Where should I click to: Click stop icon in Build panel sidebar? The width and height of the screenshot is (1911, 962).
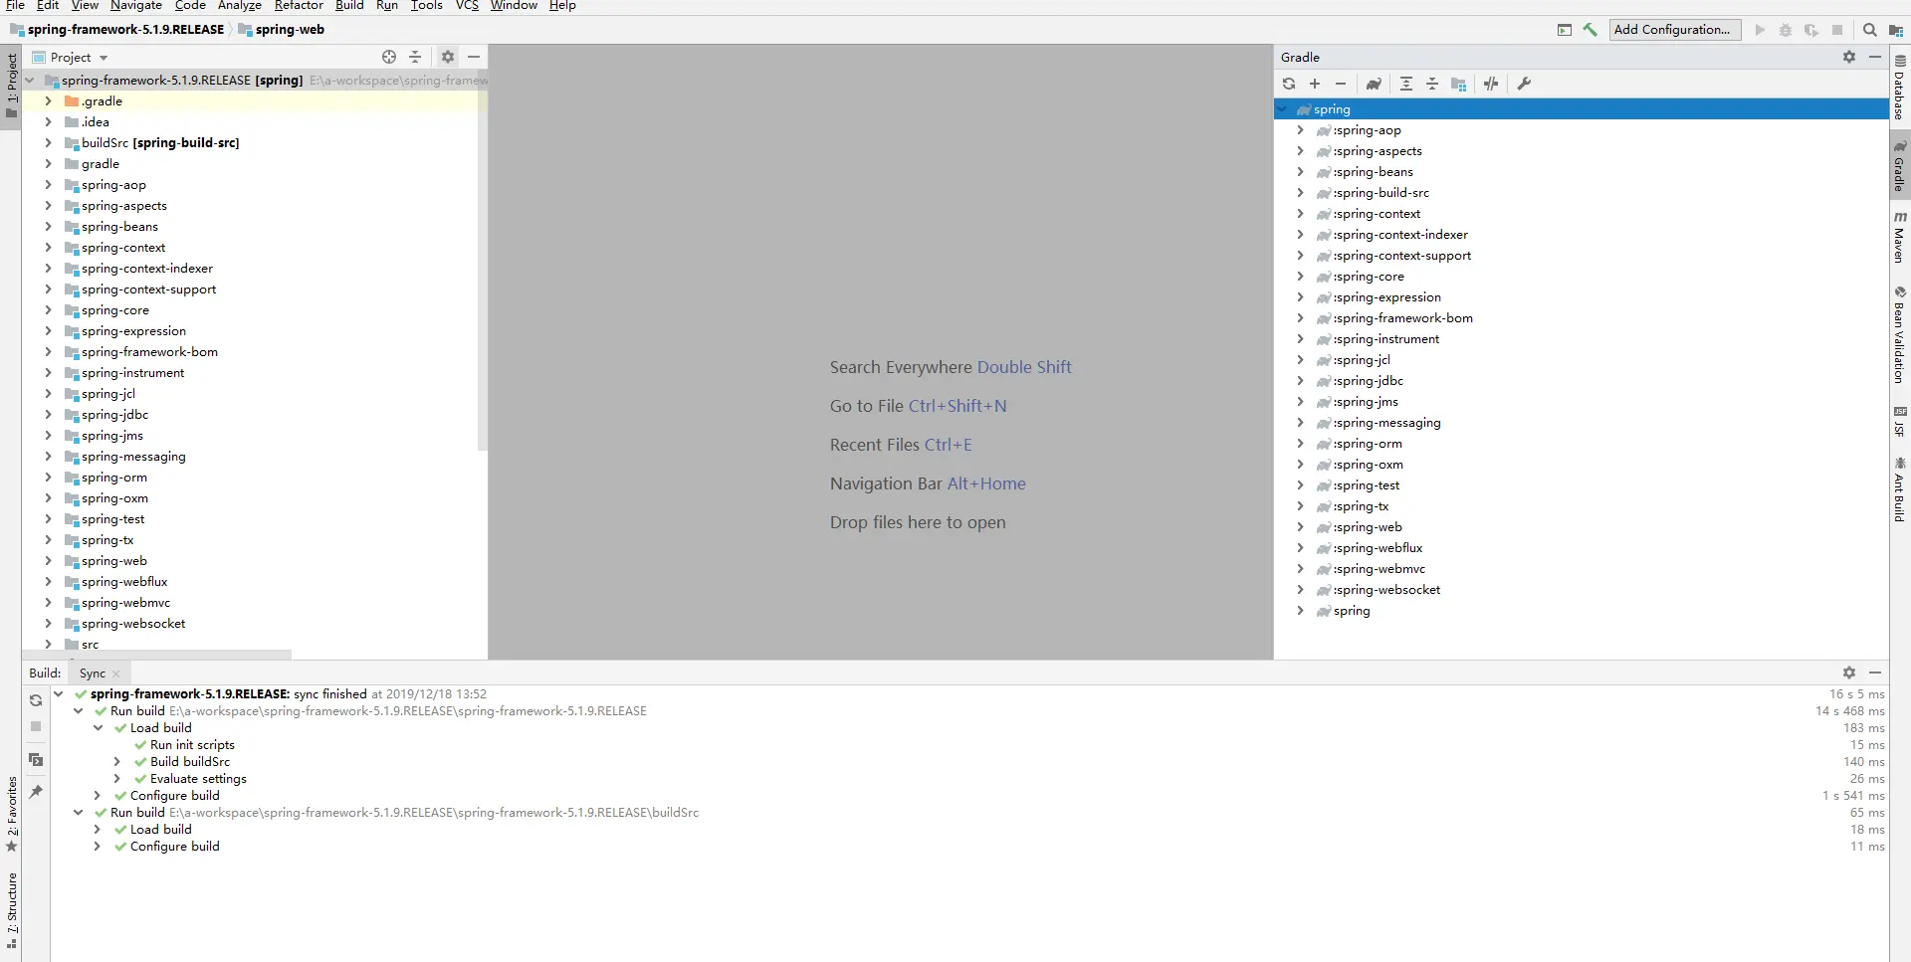(x=36, y=726)
